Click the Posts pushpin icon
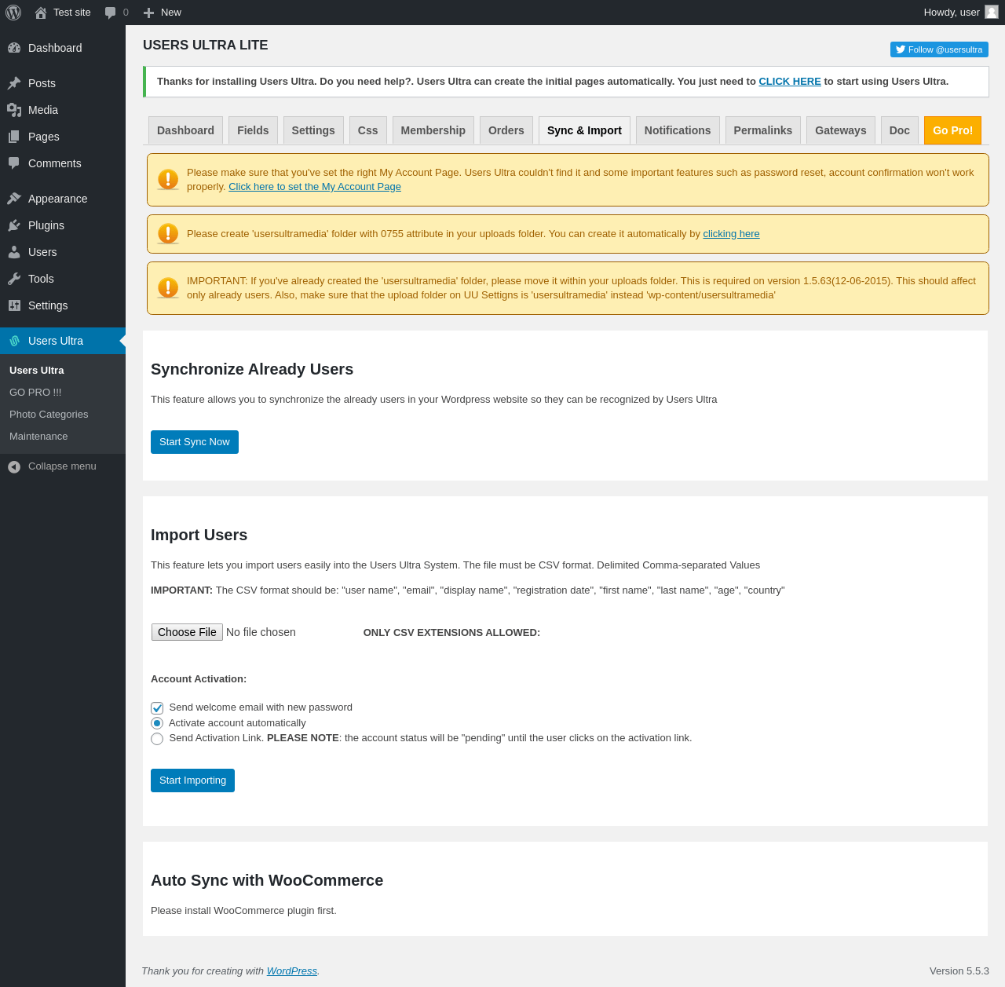 (14, 83)
